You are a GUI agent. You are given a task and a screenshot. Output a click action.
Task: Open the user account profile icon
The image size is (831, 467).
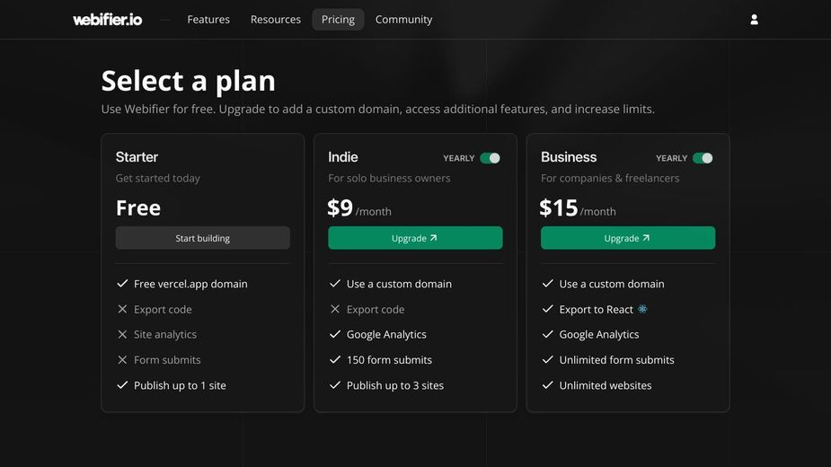click(x=754, y=20)
